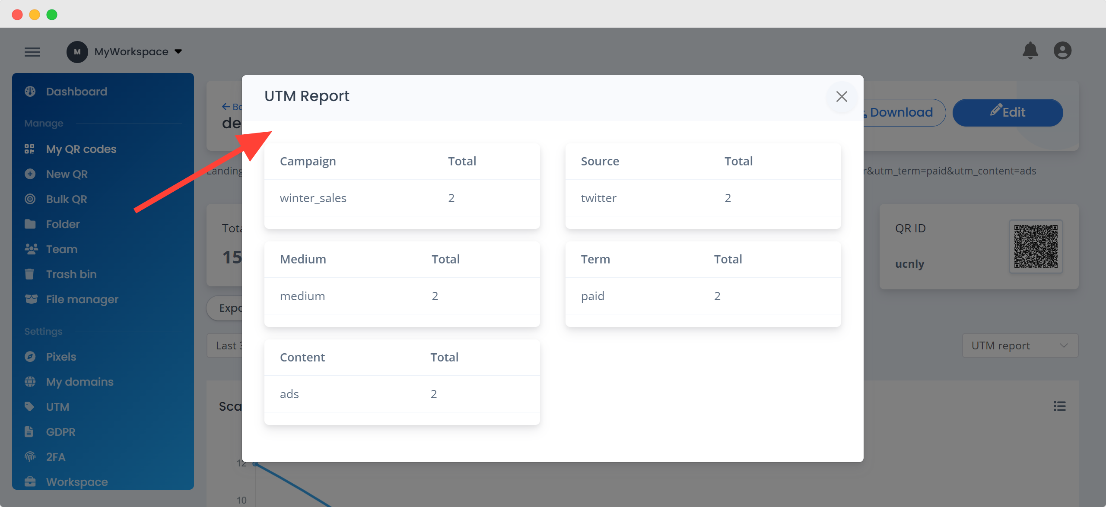Viewport: 1106px width, 507px height.
Task: Open the Trash bin icon
Action: pyautogui.click(x=30, y=274)
